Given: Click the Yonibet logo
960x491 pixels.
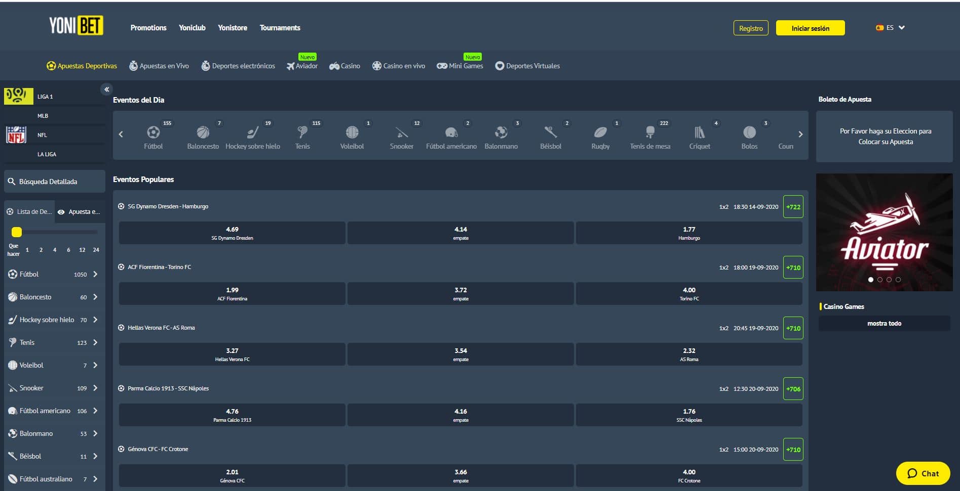Looking at the screenshot, I should pyautogui.click(x=76, y=25).
